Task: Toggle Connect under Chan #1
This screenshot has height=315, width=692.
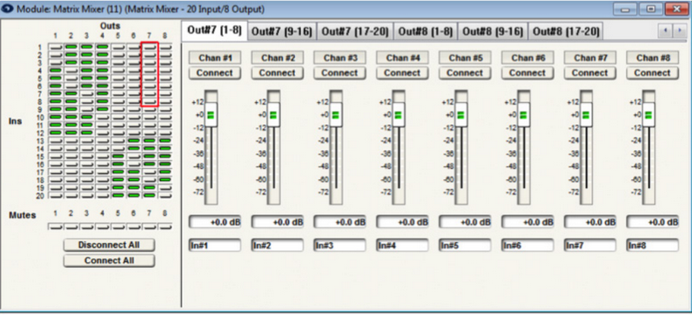Action: [215, 73]
